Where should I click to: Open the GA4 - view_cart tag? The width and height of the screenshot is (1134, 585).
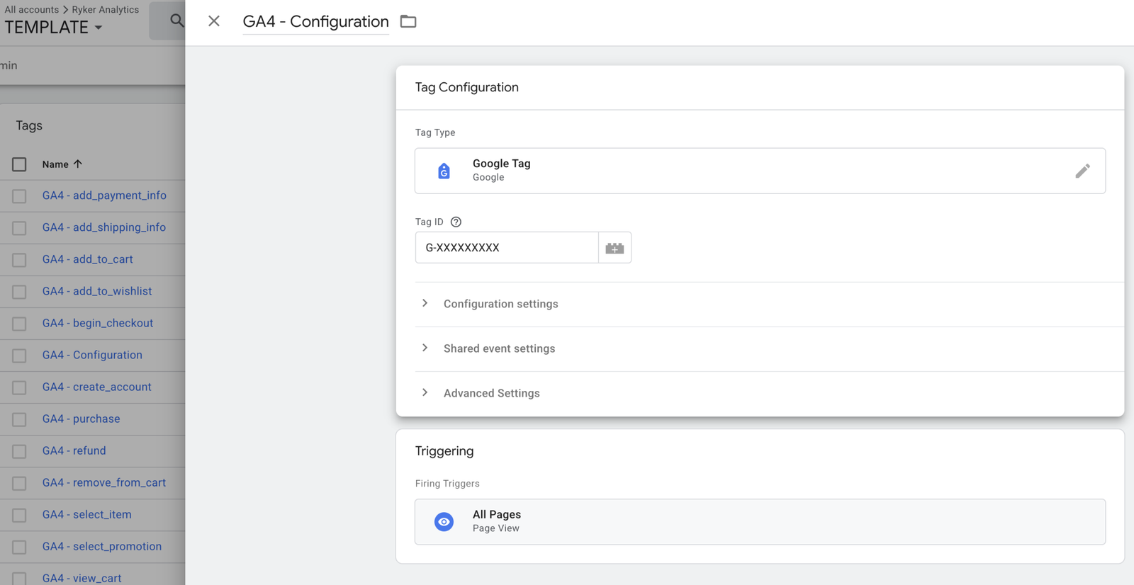click(x=82, y=578)
